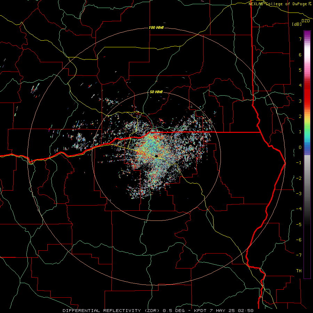The height and width of the screenshot is (313, 313).
Task: Click the NEXLAB-College of DuPage watermark text
Action: 280,4
